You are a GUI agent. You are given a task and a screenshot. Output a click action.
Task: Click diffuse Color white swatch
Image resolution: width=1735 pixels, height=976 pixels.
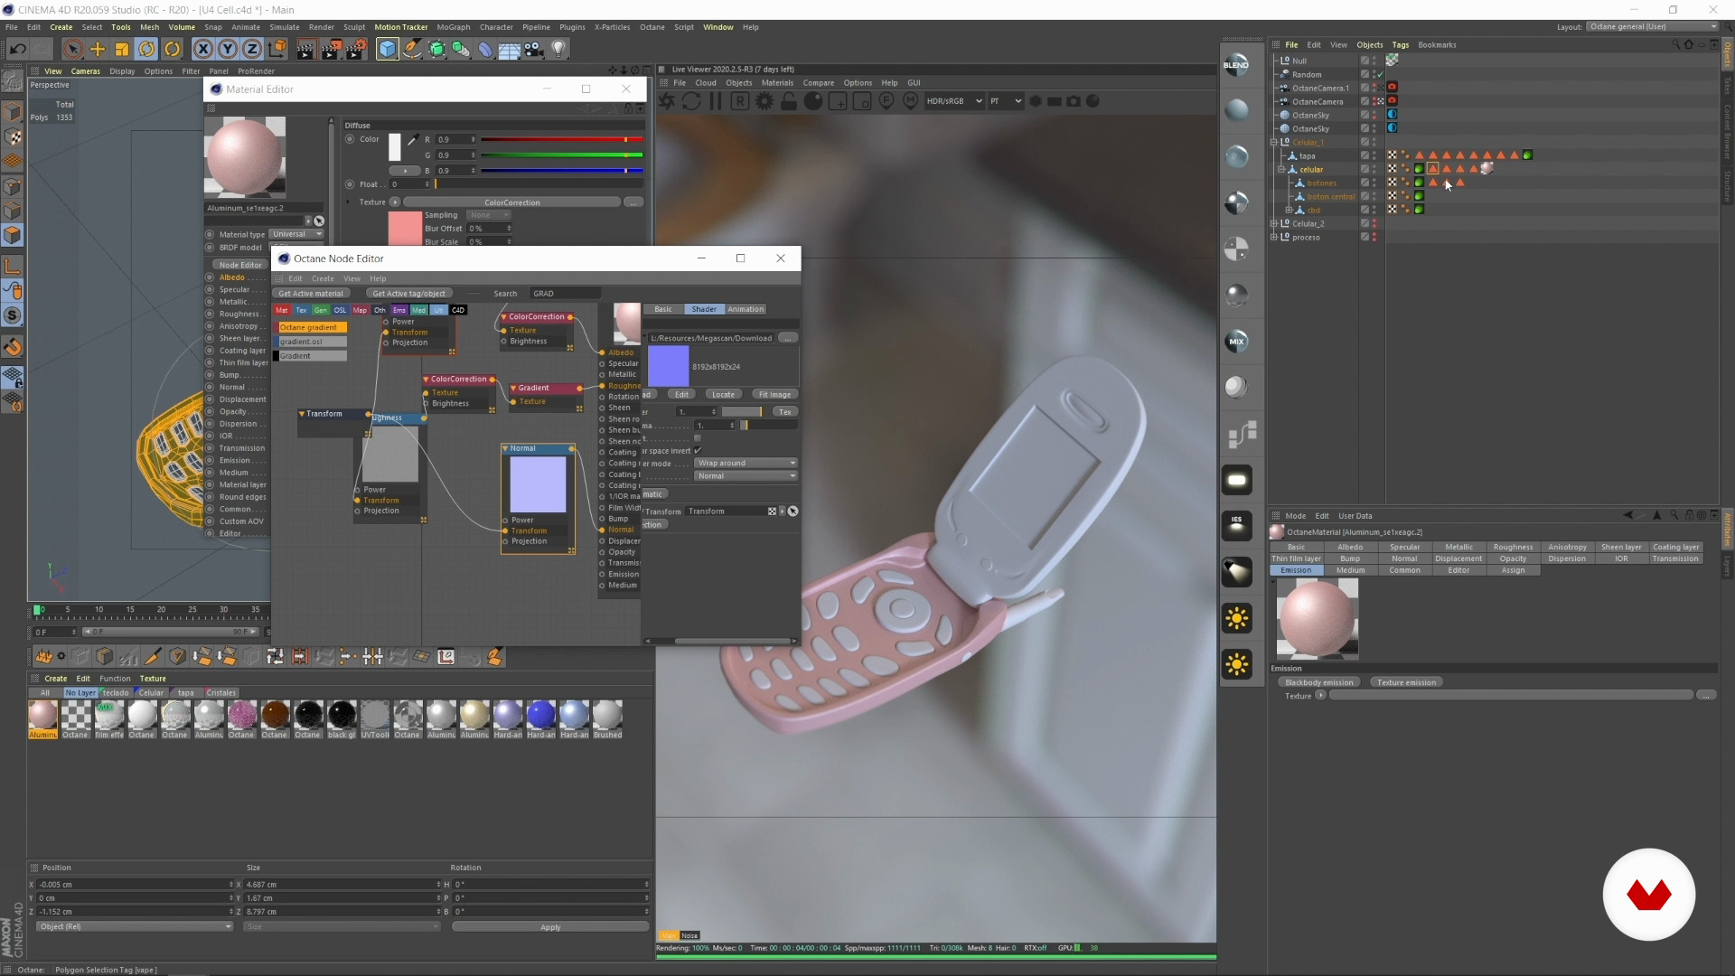tap(394, 146)
